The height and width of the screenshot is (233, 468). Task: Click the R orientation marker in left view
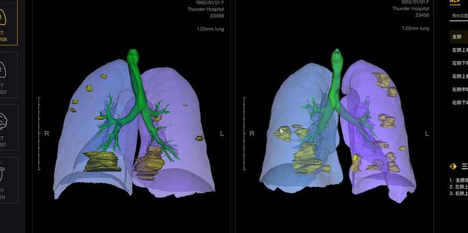point(47,134)
